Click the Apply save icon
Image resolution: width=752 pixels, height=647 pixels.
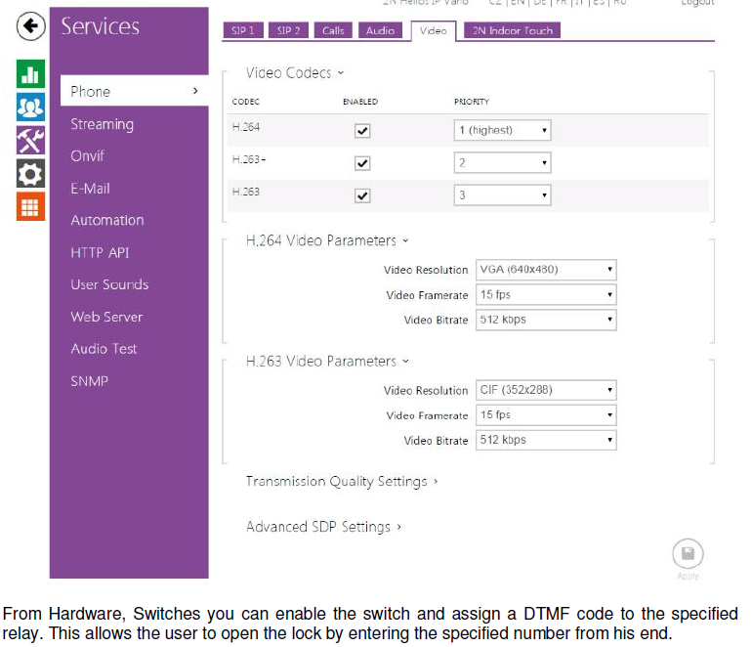coord(688,554)
